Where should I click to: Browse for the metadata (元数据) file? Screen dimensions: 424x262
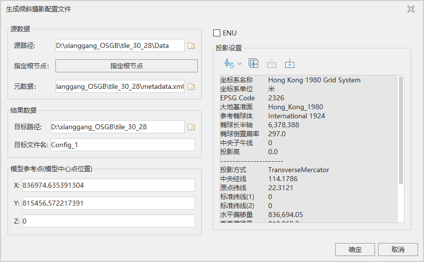click(x=191, y=87)
